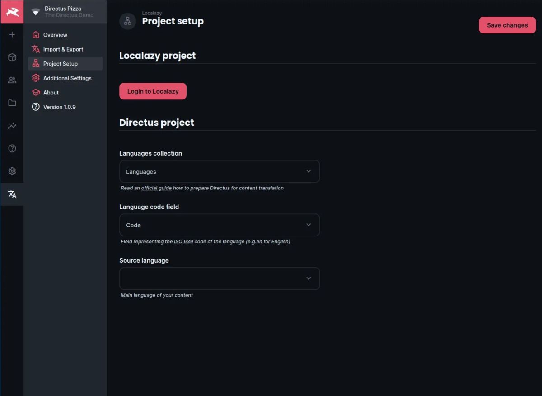Open the Insights chart icon

tap(12, 126)
